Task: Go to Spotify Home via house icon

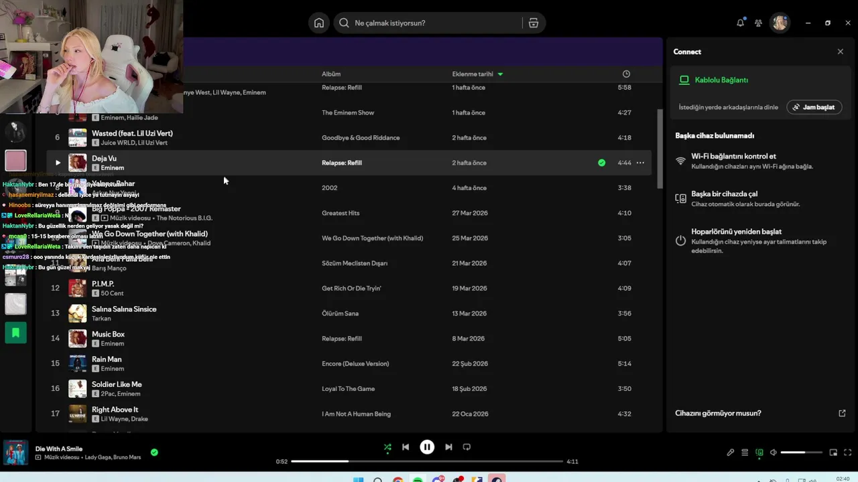Action: click(x=319, y=23)
